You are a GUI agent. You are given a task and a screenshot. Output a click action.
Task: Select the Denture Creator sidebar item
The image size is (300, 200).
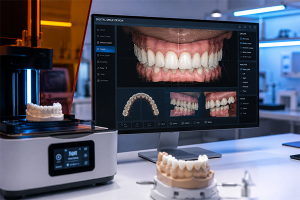pos(105,42)
